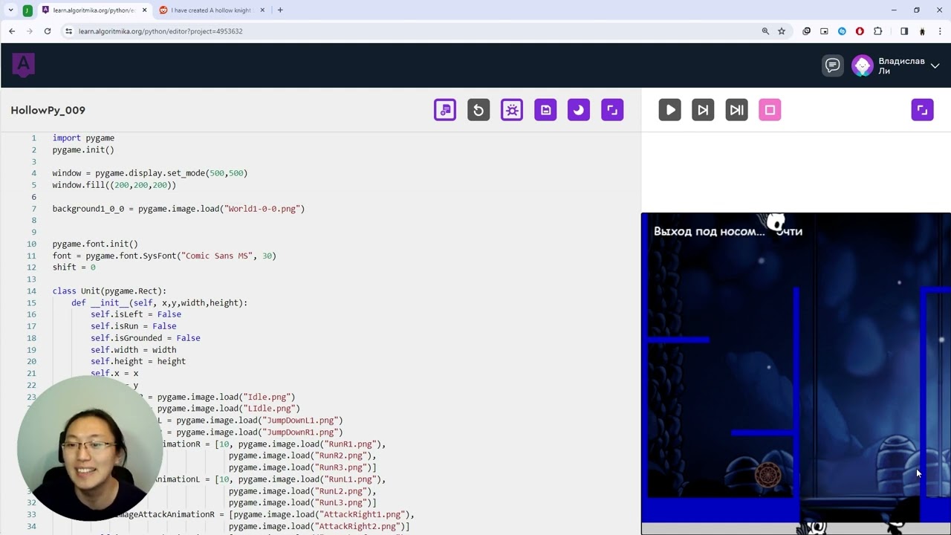The width and height of the screenshot is (951, 535).
Task: Click the bug debug icon in the editor toolbar
Action: [x=512, y=110]
